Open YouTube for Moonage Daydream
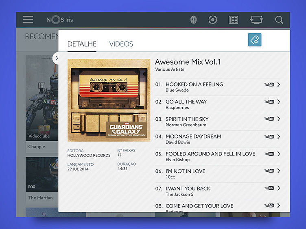306x229 pixels. click(269, 137)
